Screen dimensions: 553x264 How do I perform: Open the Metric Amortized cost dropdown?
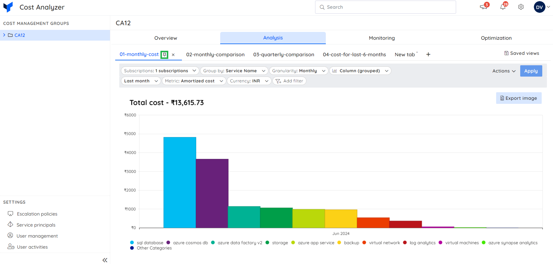194,81
